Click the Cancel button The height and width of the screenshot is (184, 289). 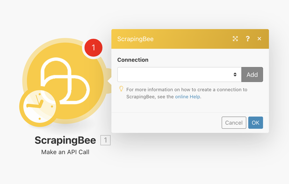coord(234,123)
